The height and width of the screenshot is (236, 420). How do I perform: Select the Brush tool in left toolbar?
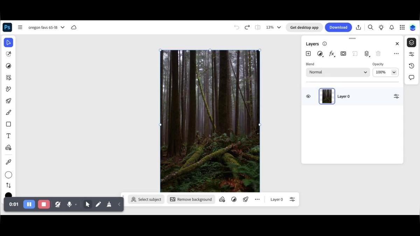click(x=8, y=112)
